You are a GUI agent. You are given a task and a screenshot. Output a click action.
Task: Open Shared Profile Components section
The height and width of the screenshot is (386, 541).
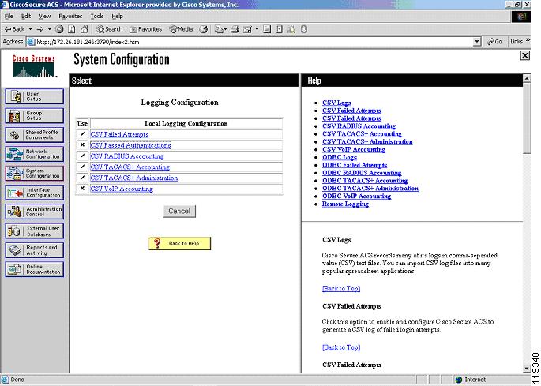pos(34,135)
